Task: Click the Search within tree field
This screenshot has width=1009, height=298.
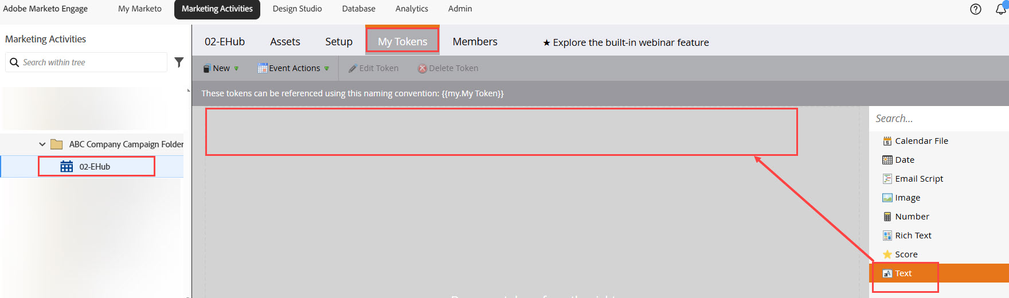Action: tap(86, 62)
